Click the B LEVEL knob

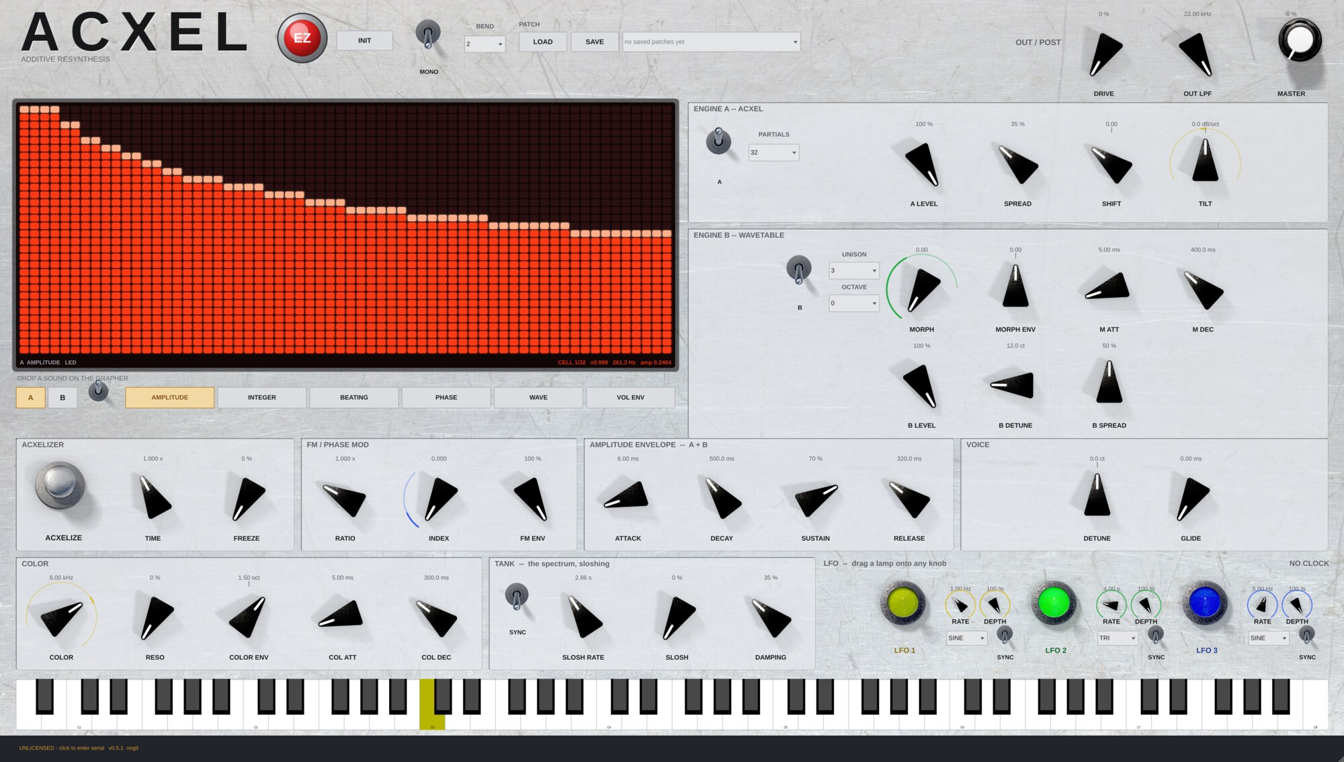pyautogui.click(x=921, y=385)
